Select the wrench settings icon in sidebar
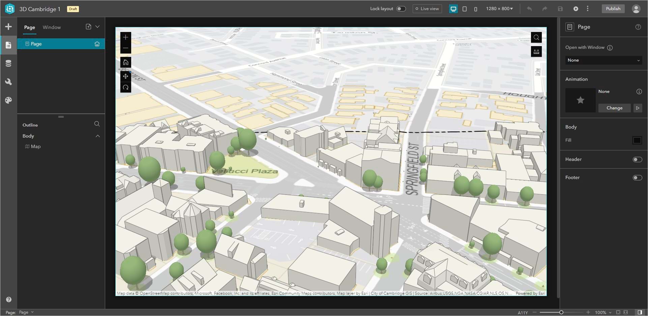Image resolution: width=648 pixels, height=316 pixels. point(8,81)
